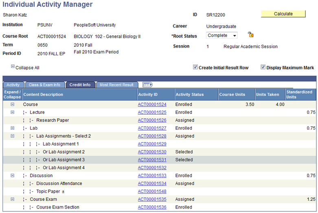The image size is (318, 213).
Task: Click the Discussion Attendance row text
Action: [59, 183]
